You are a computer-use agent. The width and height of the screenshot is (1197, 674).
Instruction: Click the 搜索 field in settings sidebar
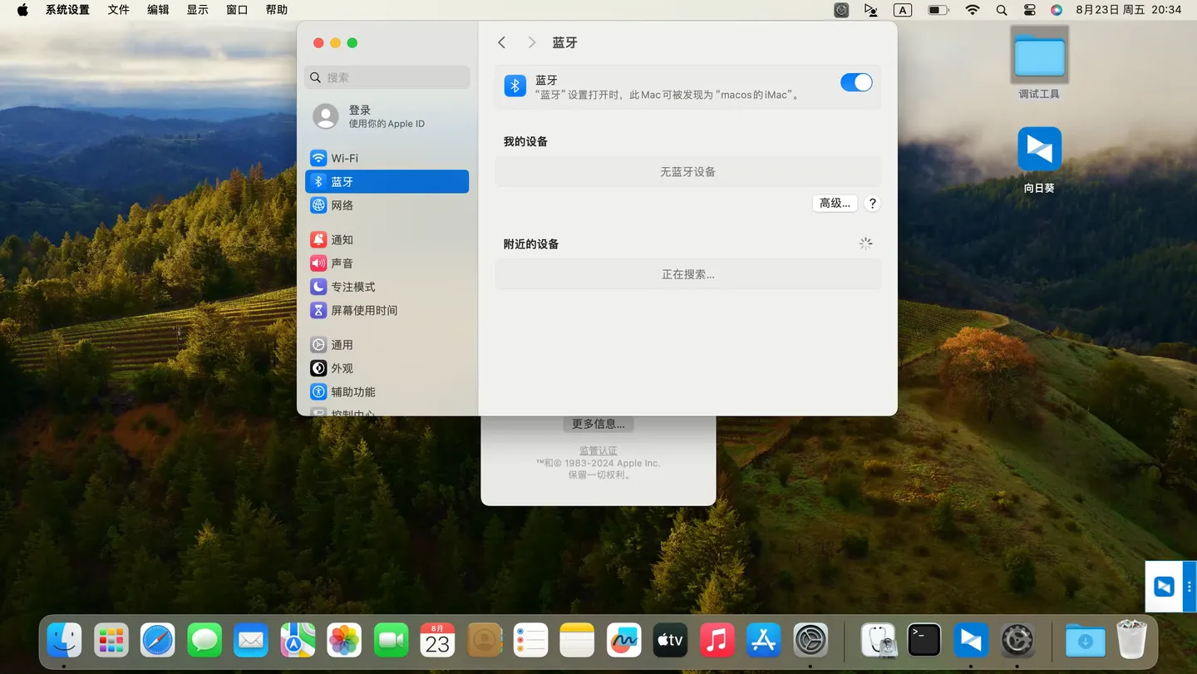coord(387,76)
